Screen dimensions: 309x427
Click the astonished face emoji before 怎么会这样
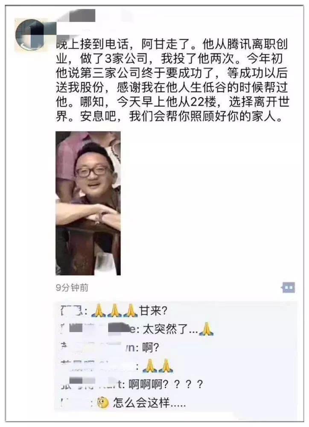tap(103, 403)
